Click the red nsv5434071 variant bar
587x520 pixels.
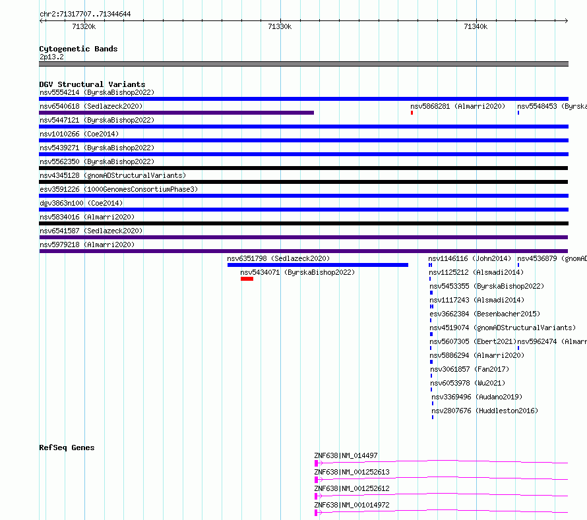(x=247, y=279)
